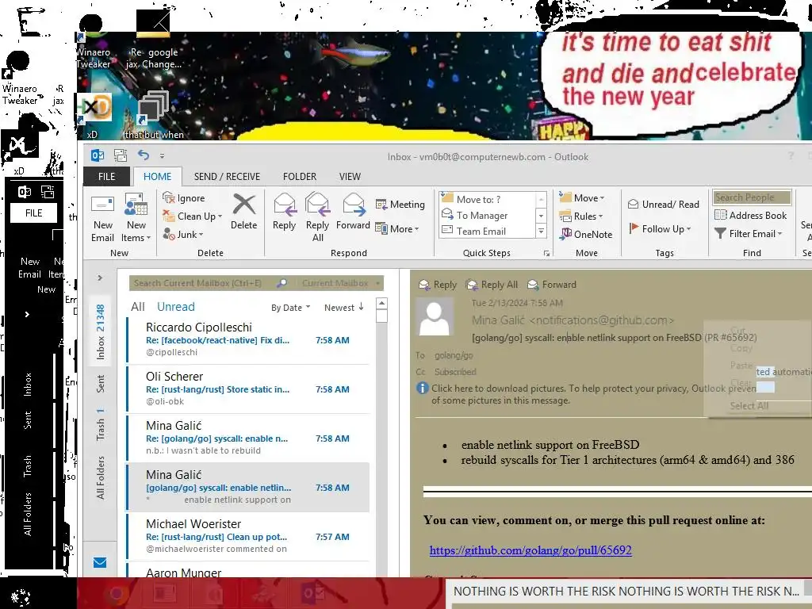Open the Rules dropdown
This screenshot has width=812, height=609.
click(x=581, y=216)
